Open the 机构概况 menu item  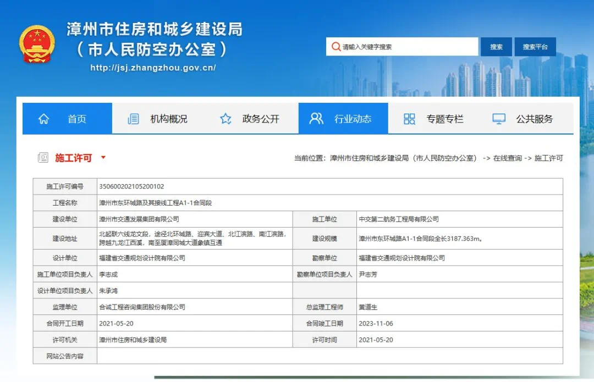coord(169,119)
